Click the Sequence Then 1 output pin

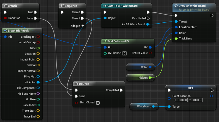pyautogui.click(x=83, y=18)
